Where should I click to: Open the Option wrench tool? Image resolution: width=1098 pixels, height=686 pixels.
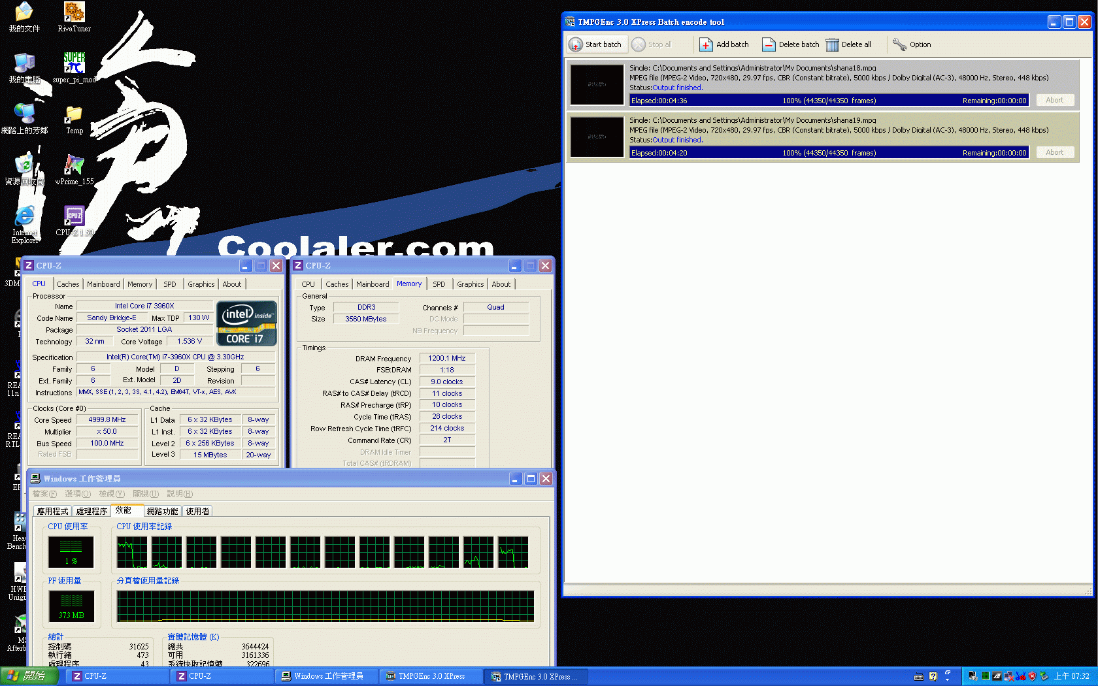pyautogui.click(x=912, y=44)
